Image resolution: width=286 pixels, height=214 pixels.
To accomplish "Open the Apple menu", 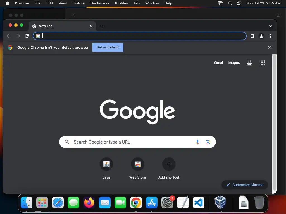I will click(7, 3).
